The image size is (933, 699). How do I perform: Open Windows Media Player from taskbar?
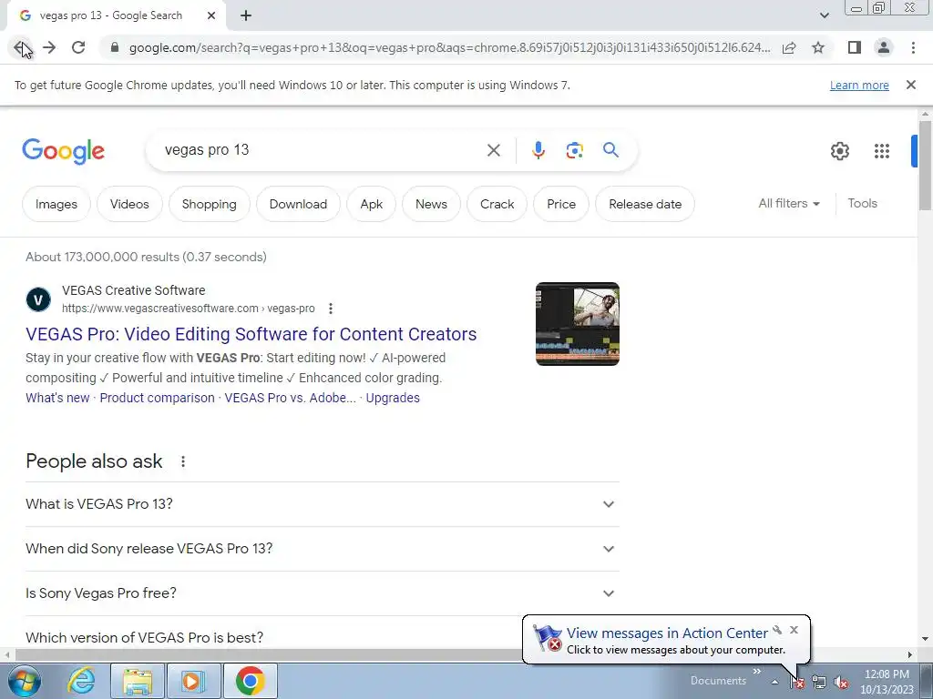(x=193, y=681)
